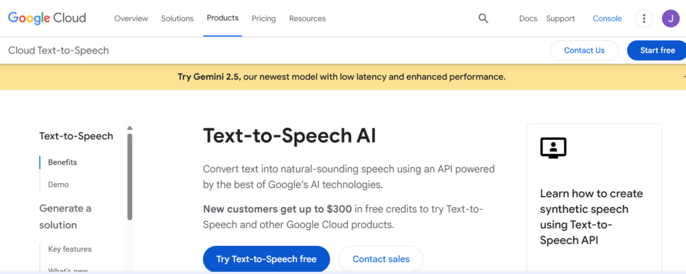Open the Console link

pyautogui.click(x=607, y=18)
